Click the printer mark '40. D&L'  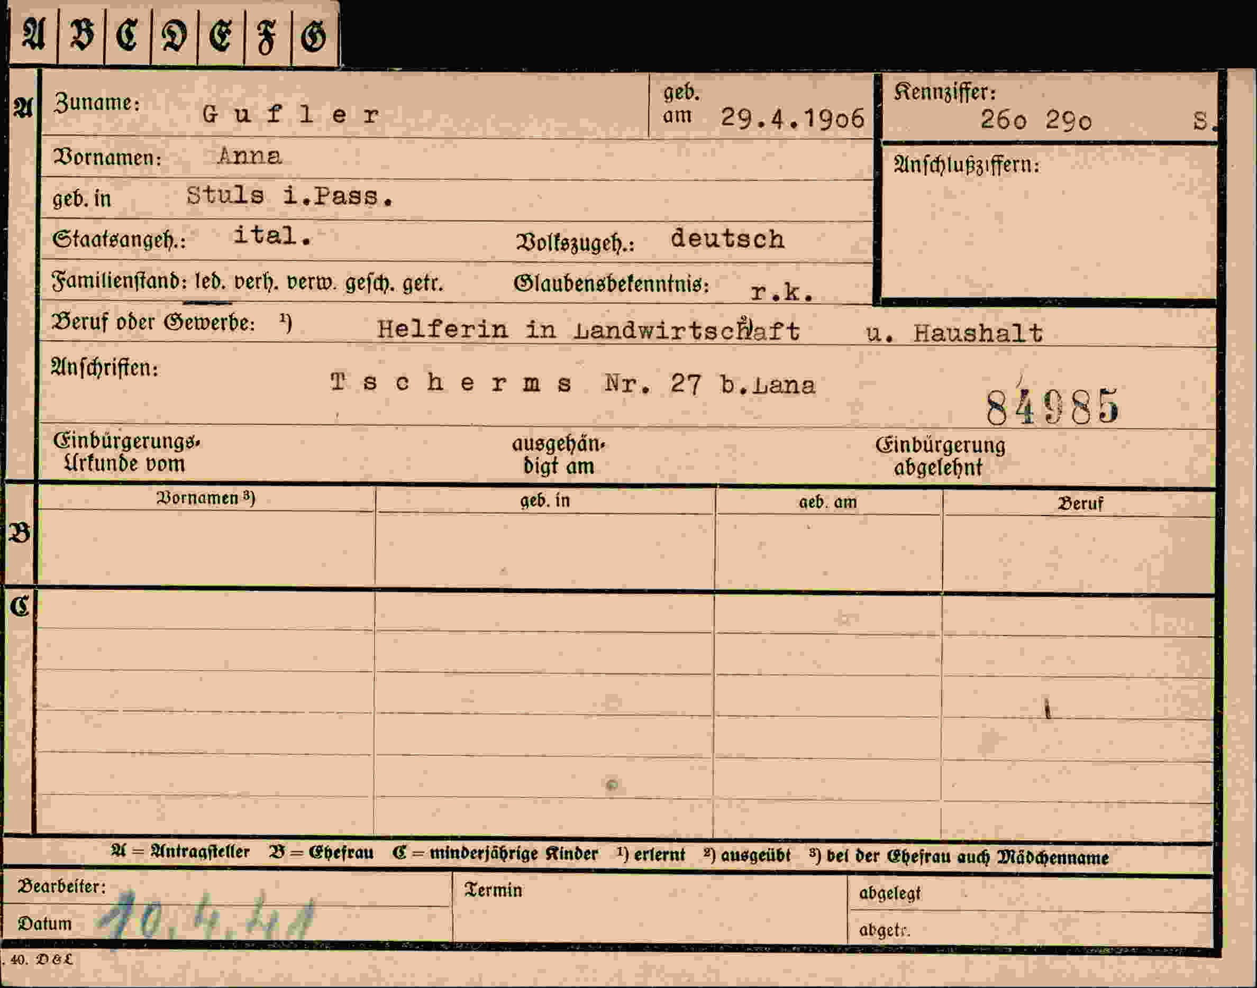(x=42, y=959)
